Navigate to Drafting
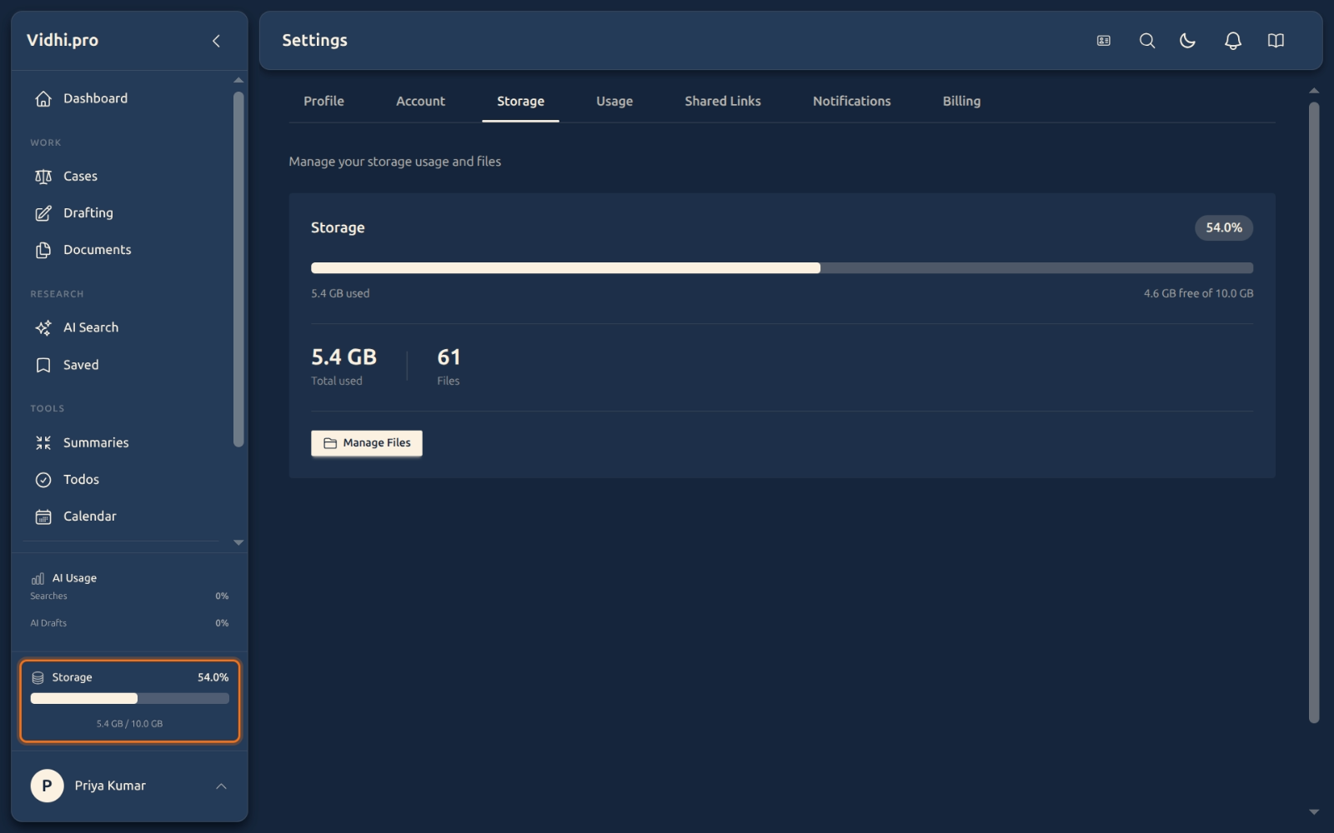This screenshot has width=1334, height=833. 88,213
